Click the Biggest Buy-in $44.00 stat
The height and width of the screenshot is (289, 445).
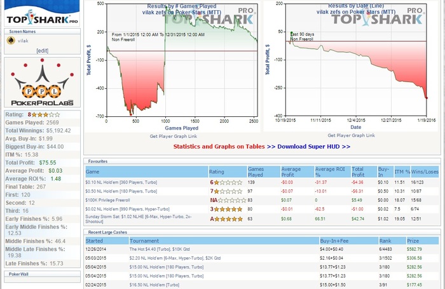34,147
